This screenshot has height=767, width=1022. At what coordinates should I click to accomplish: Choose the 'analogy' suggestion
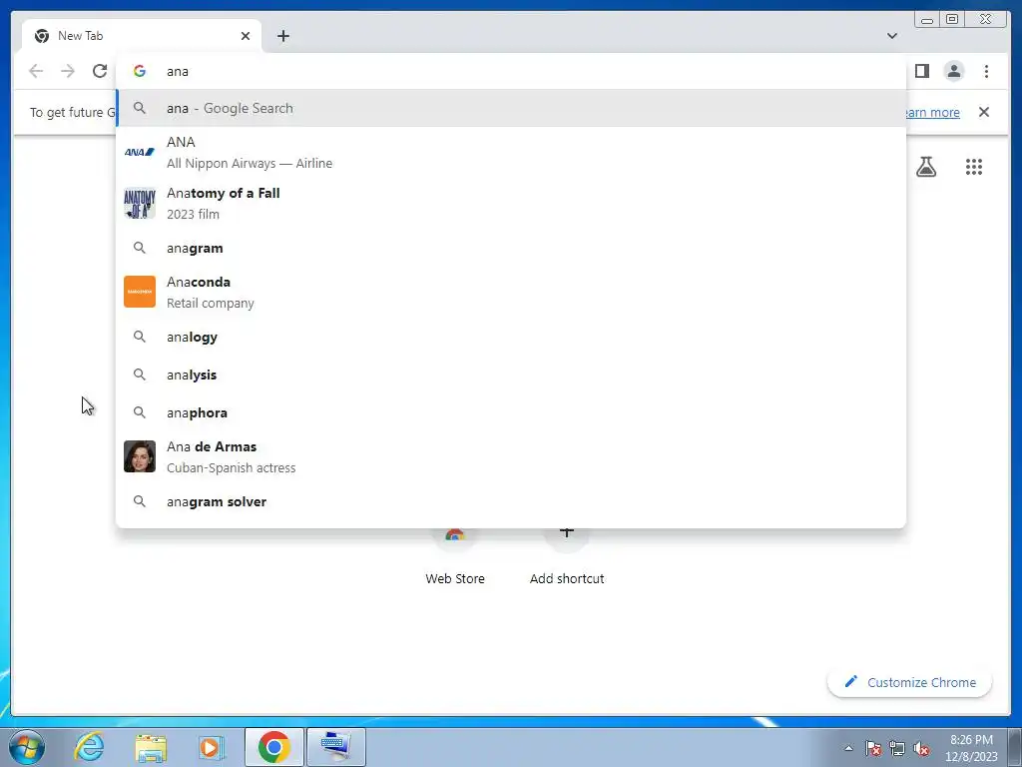click(x=511, y=338)
